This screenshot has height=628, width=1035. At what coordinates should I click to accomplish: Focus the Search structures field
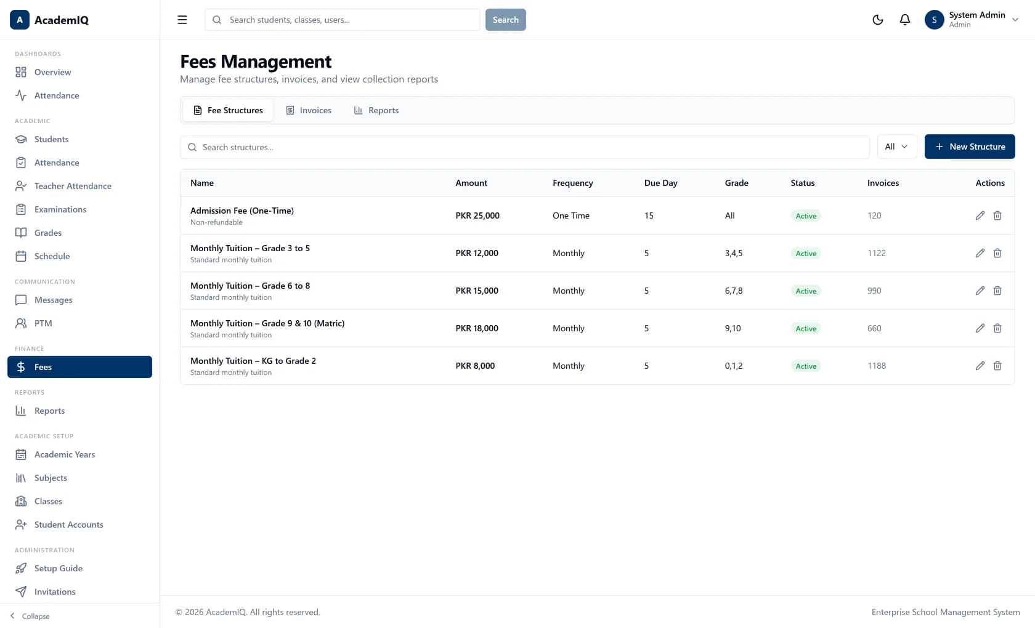[525, 147]
